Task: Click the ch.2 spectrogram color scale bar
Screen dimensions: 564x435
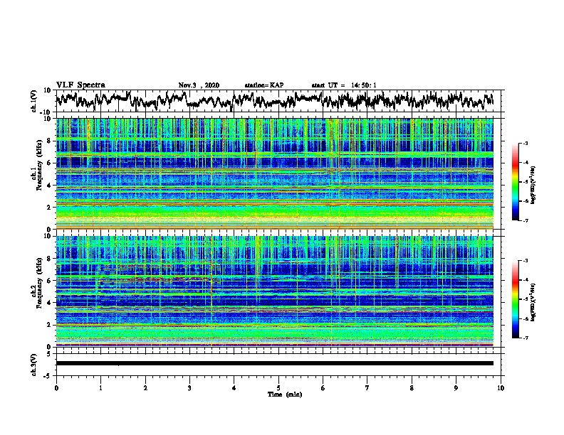Action: point(515,299)
